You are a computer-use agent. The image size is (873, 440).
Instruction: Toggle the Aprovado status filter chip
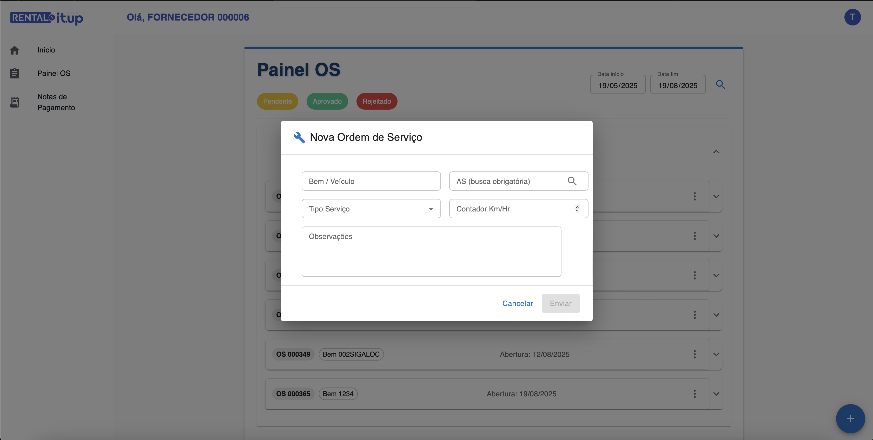tap(327, 101)
